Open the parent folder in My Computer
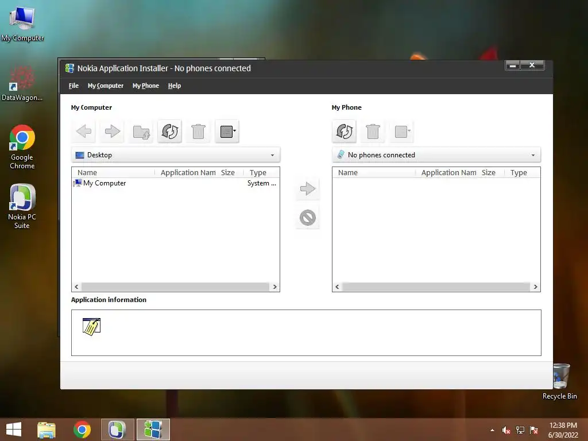Viewport: 588px width, 441px height. (x=141, y=131)
